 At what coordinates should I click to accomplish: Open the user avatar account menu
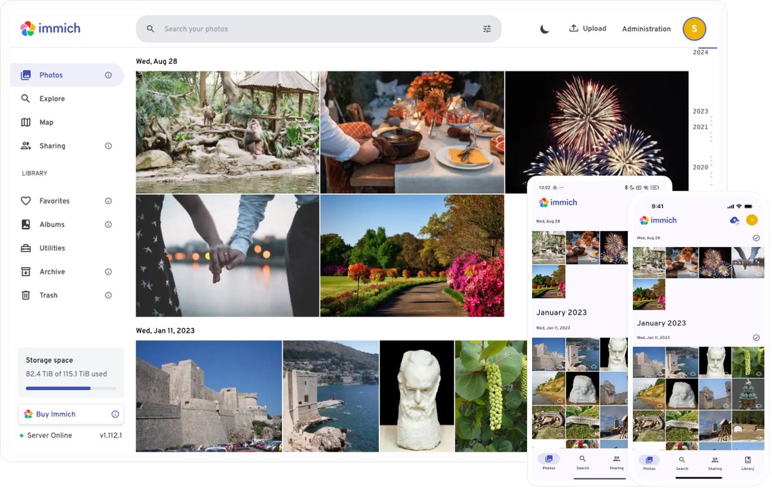(x=694, y=28)
